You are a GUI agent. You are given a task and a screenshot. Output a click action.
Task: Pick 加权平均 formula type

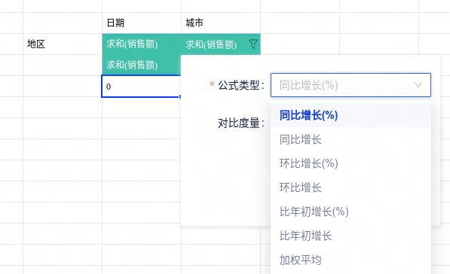click(x=351, y=260)
